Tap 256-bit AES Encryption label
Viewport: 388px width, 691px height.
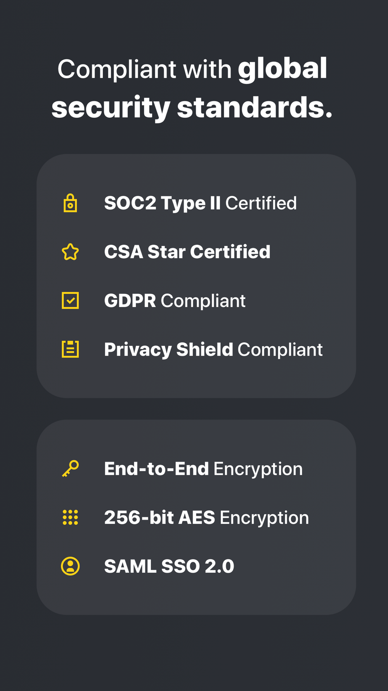206,518
